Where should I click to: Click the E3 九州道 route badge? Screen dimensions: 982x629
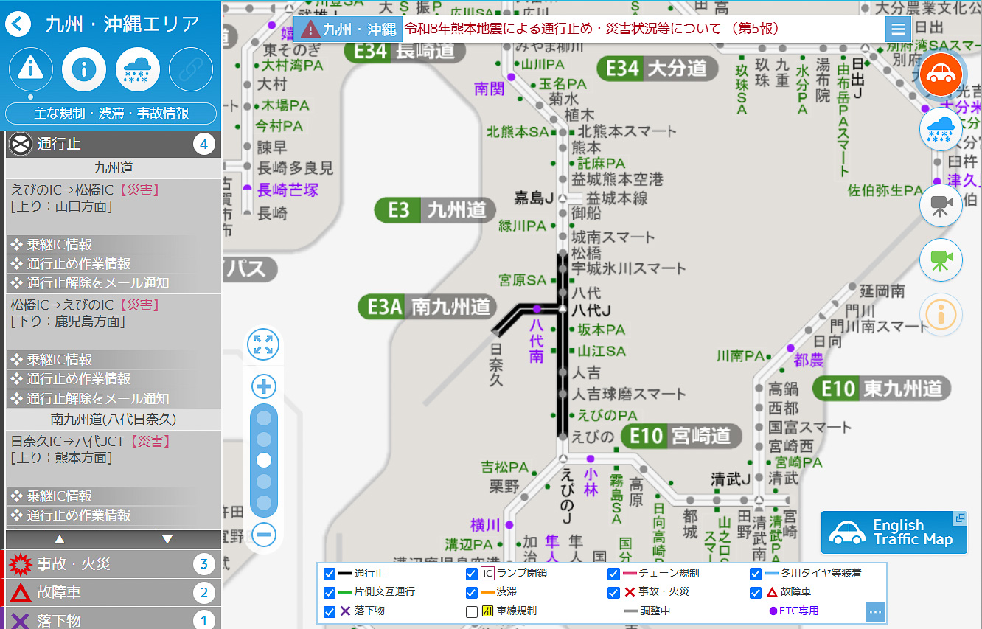click(x=435, y=210)
